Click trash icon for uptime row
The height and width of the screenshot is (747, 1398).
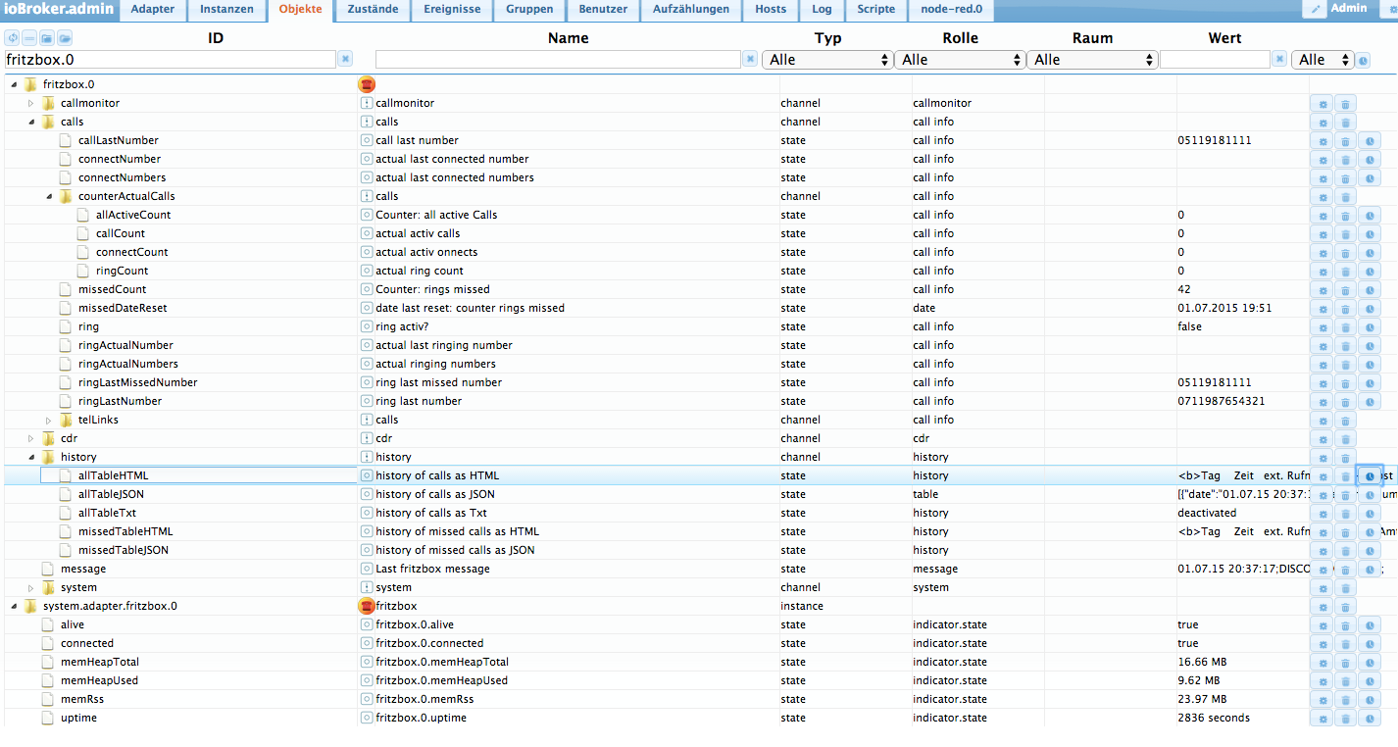pyautogui.click(x=1346, y=718)
